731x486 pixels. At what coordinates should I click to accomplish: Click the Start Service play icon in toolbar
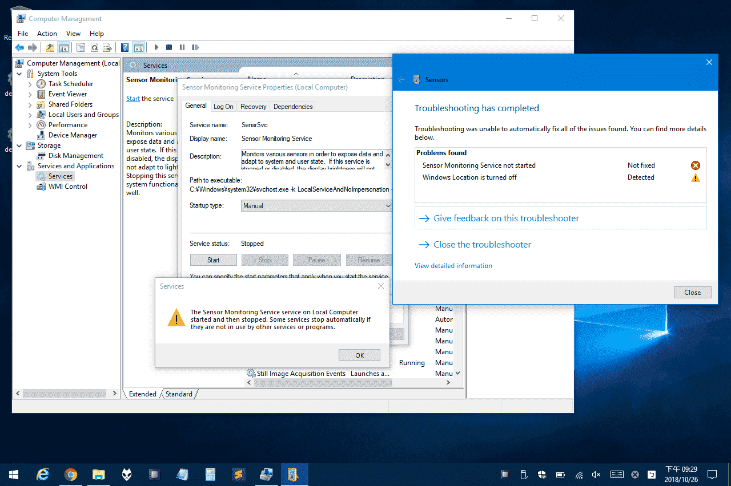coord(156,47)
